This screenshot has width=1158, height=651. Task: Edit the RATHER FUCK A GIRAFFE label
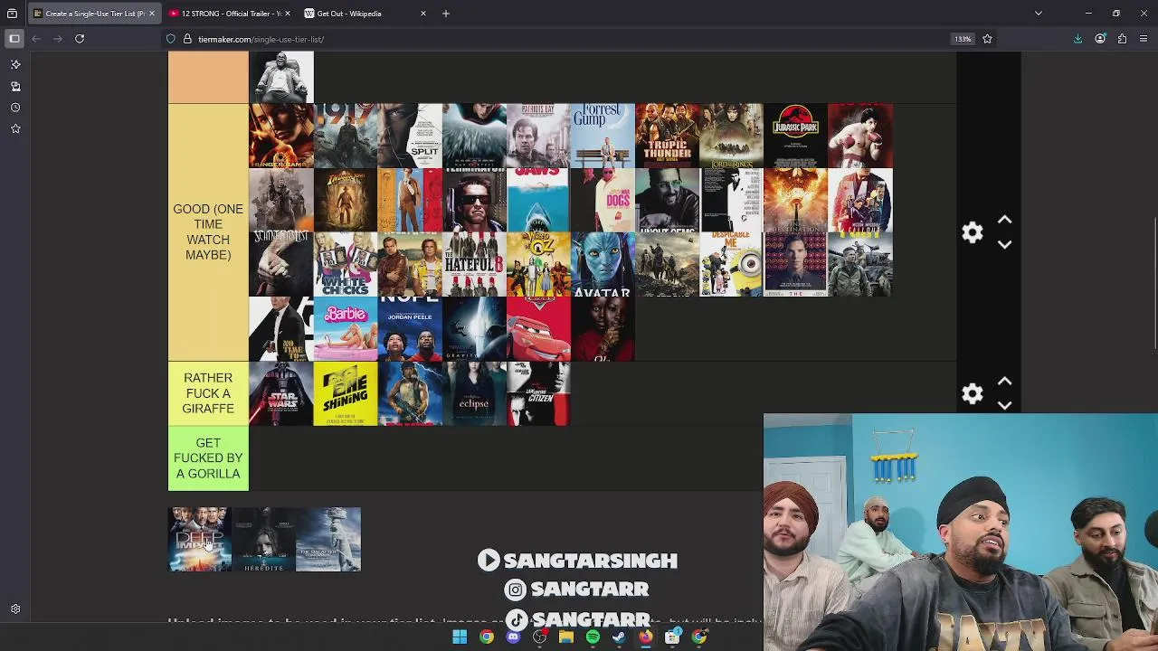coord(208,393)
